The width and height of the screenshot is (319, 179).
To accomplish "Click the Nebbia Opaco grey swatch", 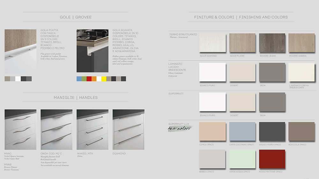I will pos(212,159).
